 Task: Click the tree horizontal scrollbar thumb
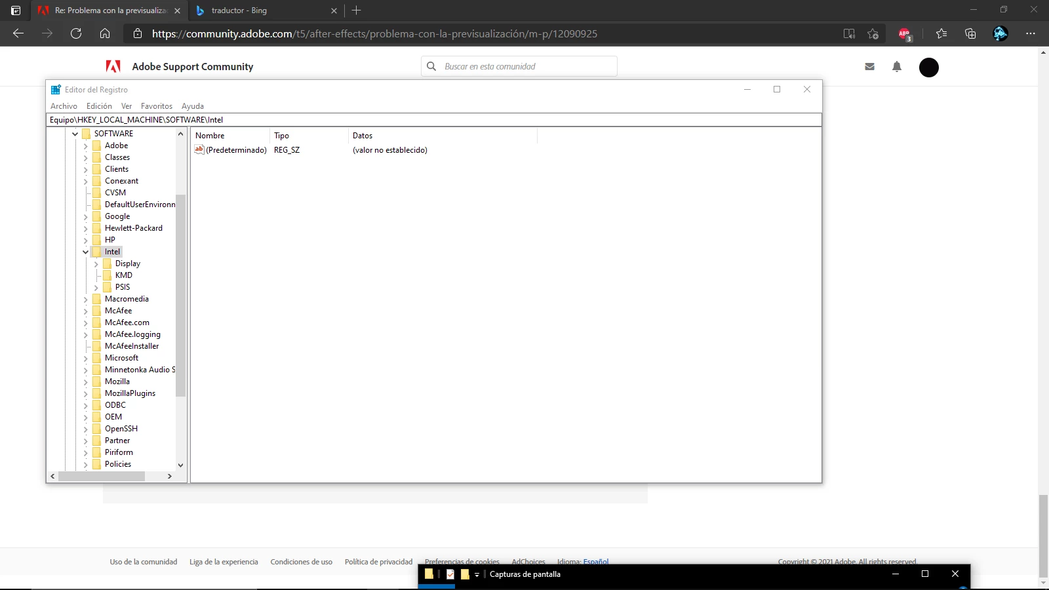point(102,476)
